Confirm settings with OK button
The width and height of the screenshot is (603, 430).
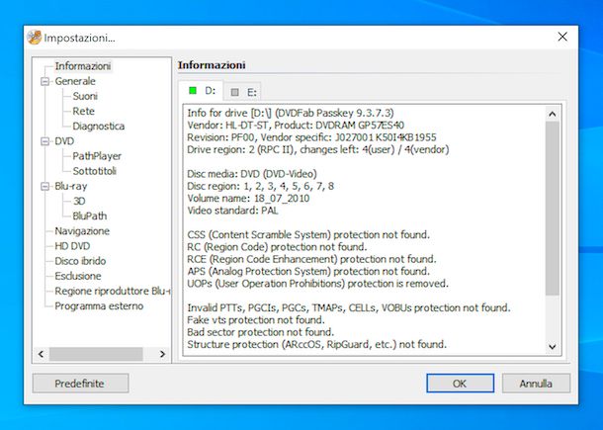click(460, 384)
